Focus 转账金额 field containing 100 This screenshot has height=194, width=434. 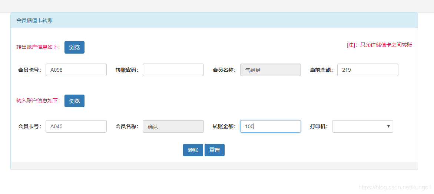point(271,126)
